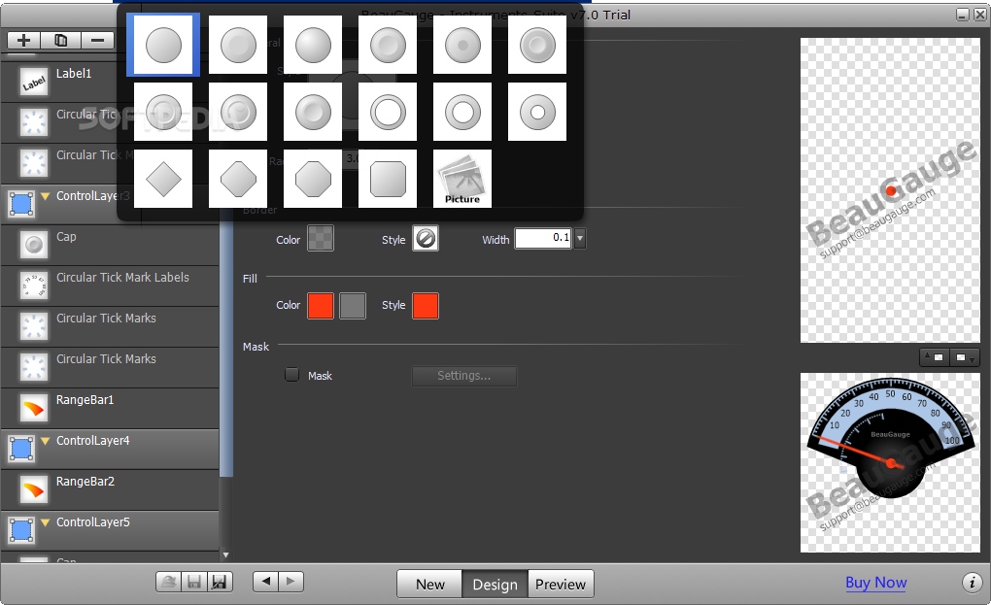Collapse the ControlLayer3 group

(46, 196)
